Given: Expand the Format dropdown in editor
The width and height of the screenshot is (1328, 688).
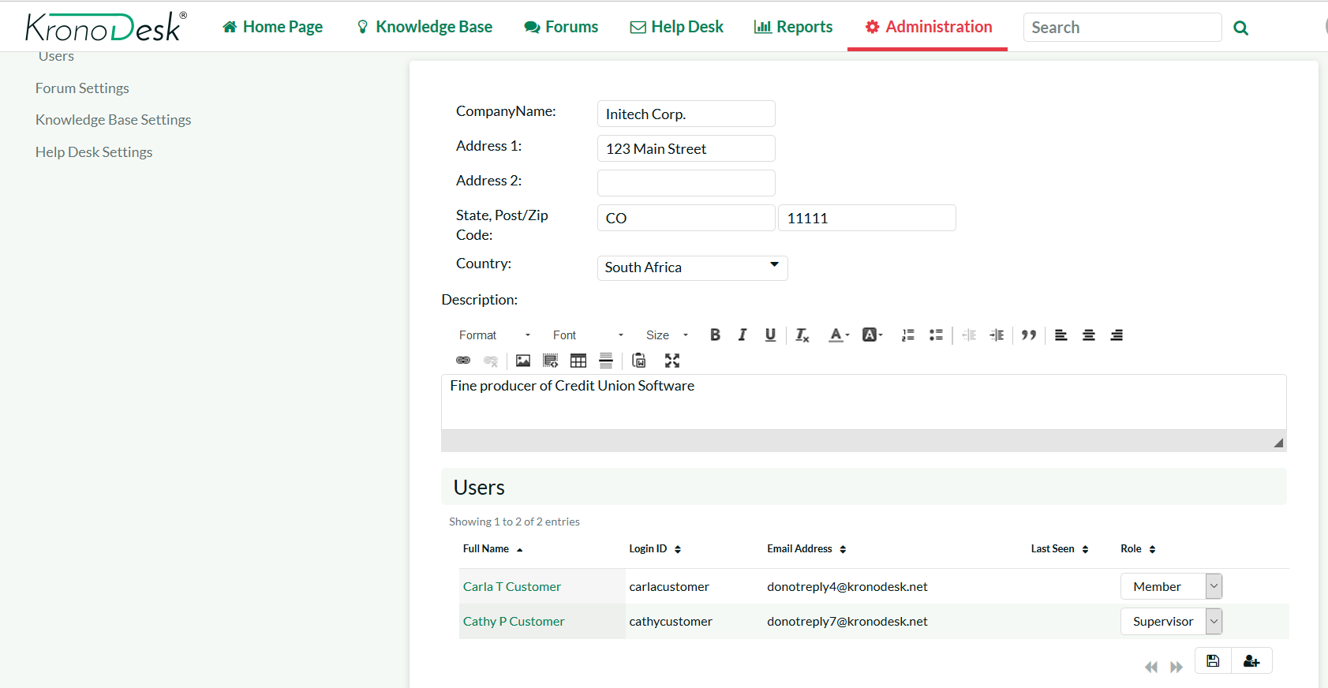Looking at the screenshot, I should pyautogui.click(x=494, y=335).
